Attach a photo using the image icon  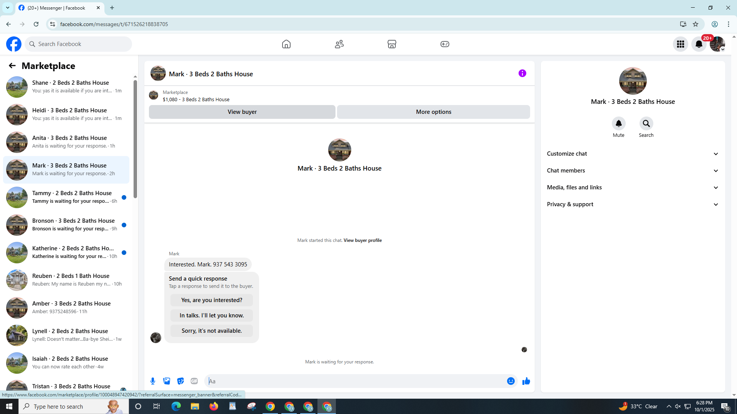(x=167, y=381)
